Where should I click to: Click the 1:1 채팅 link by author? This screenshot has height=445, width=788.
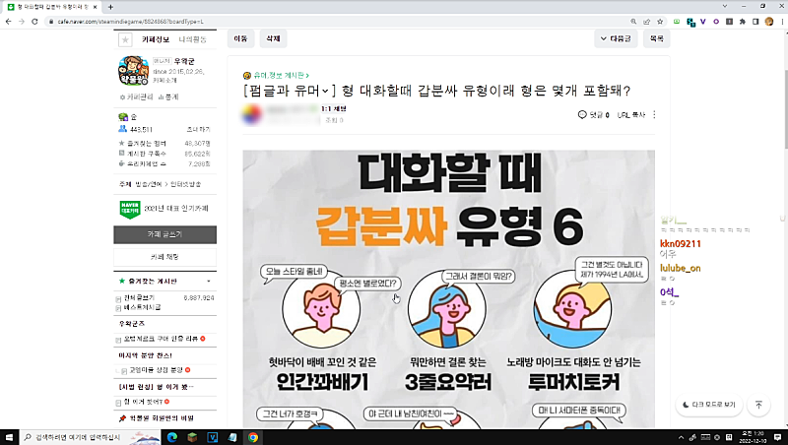point(334,108)
